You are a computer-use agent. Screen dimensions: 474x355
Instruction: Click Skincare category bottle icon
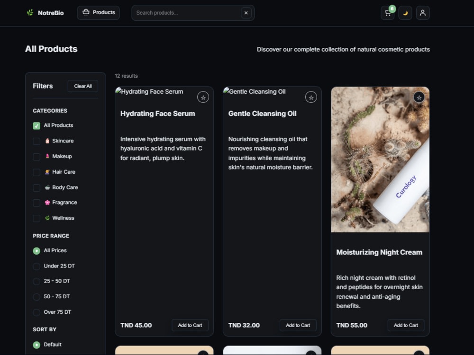pos(47,141)
